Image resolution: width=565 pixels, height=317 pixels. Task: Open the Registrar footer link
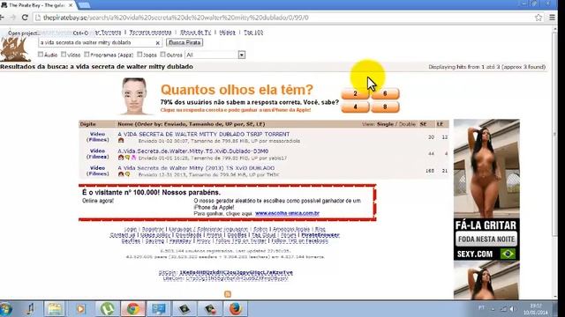[x=153, y=229]
